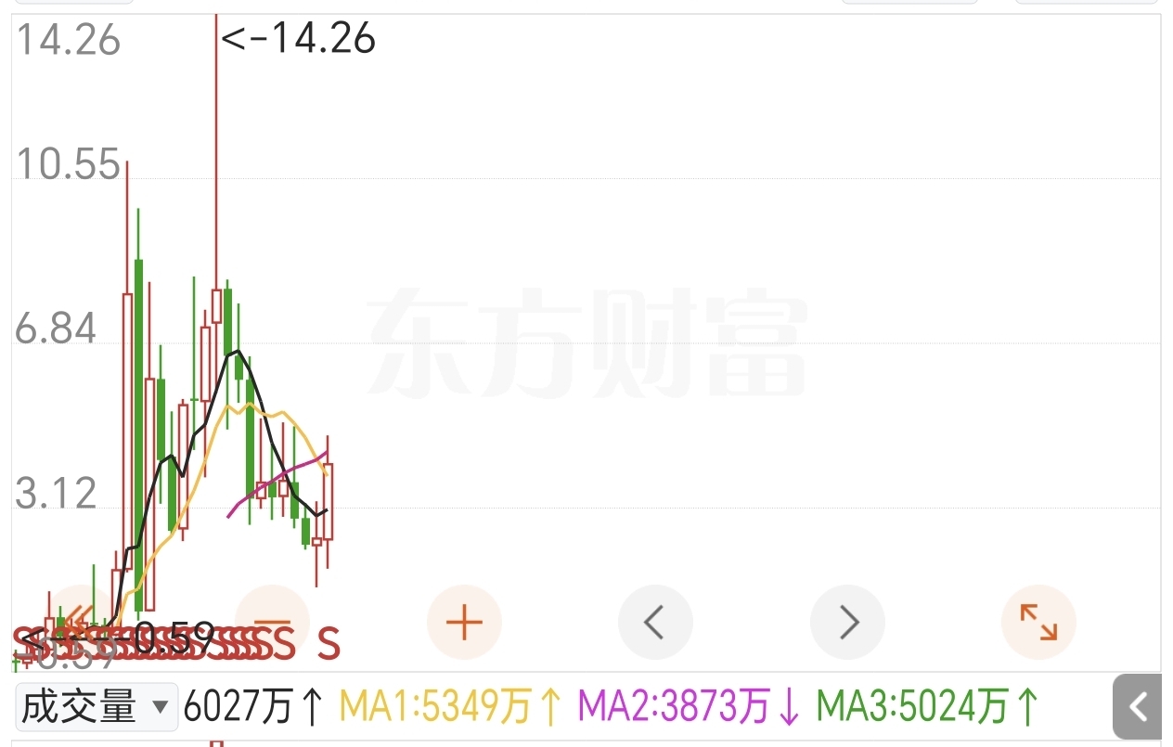Shift the chart right with the right-arrow button
1173x747 pixels.
coord(847,623)
